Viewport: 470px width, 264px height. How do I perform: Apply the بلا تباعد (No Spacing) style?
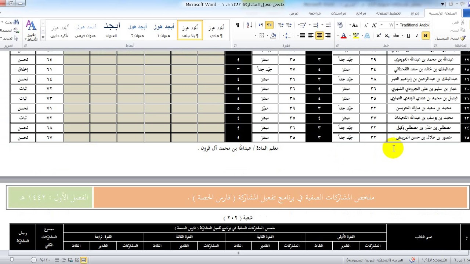coord(190,30)
